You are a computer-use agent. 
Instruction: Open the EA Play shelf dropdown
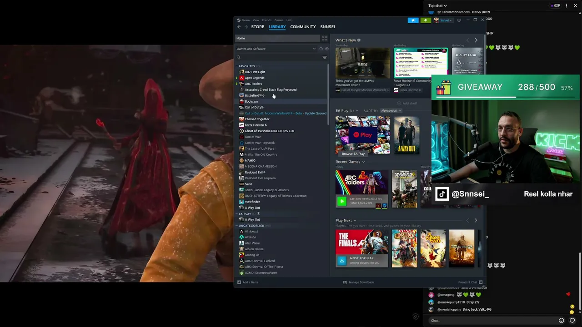[x=357, y=111]
